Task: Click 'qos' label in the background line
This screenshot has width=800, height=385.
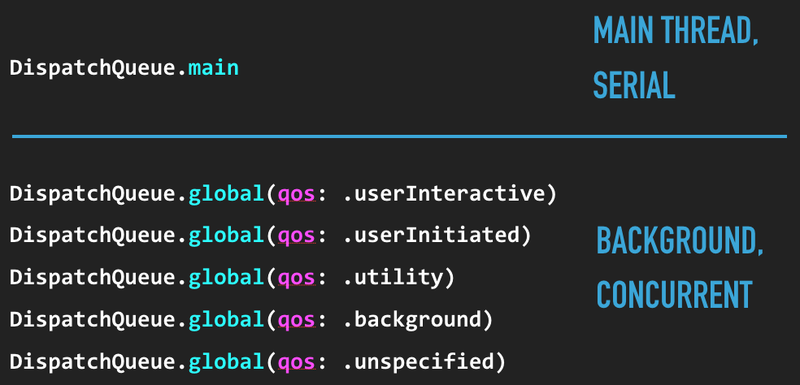Action: coord(297,322)
